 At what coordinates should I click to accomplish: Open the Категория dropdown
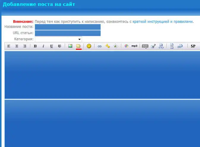tap(58, 39)
